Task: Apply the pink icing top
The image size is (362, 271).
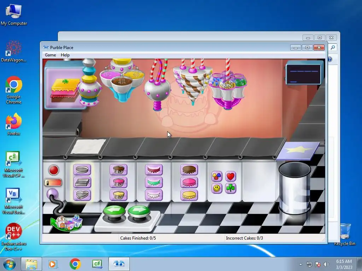Action: [x=189, y=182]
